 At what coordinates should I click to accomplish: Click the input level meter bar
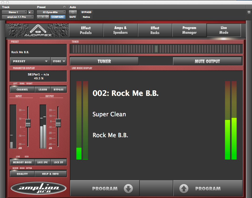[13, 126]
